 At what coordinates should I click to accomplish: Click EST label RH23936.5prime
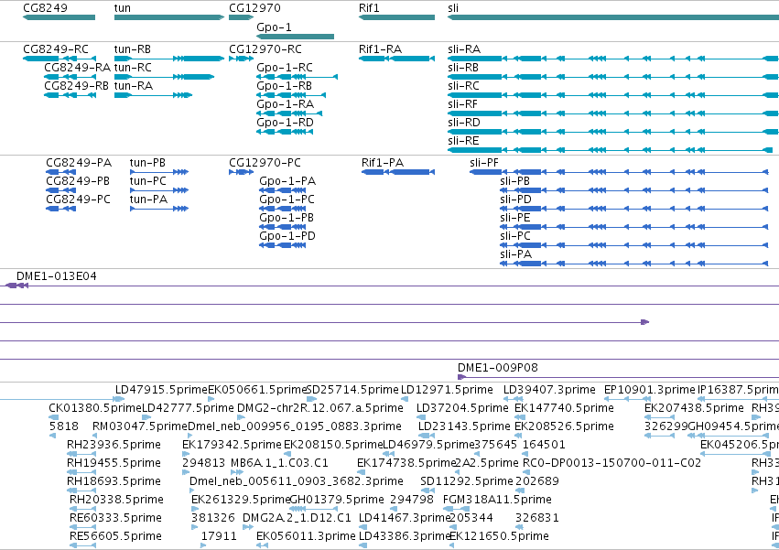coord(114,445)
